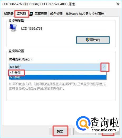Image resolution: width=122 pixels, height=138 pixels.
Task: Open the 英特尔® 核芯显卡控制面板 tab
Action: (x=85, y=14)
